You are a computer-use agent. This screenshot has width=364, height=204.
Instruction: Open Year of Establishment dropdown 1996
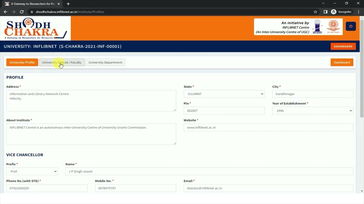tap(313, 111)
